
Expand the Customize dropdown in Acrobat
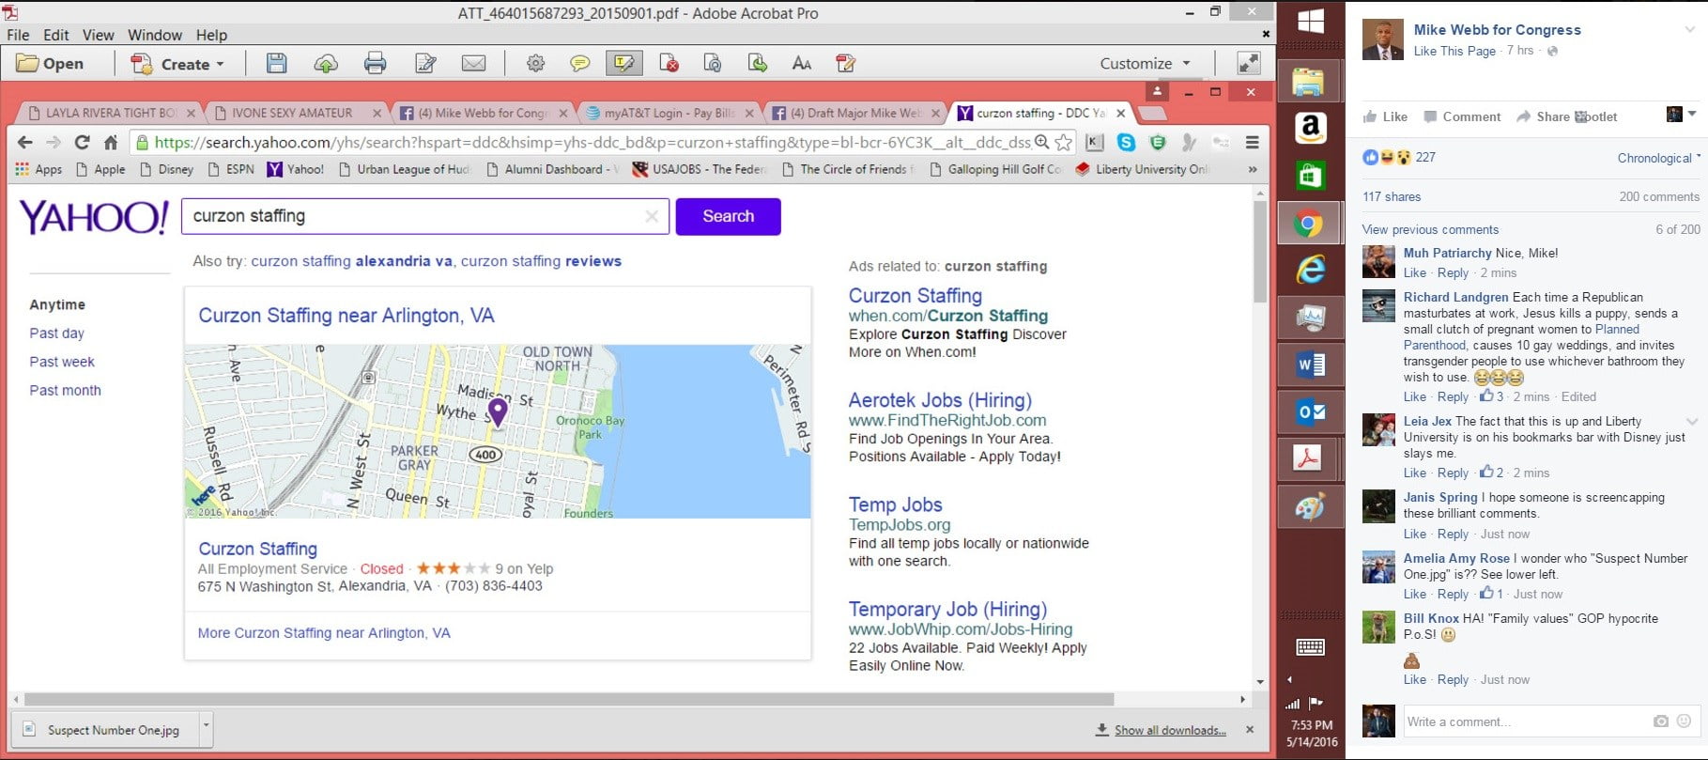point(1146,63)
